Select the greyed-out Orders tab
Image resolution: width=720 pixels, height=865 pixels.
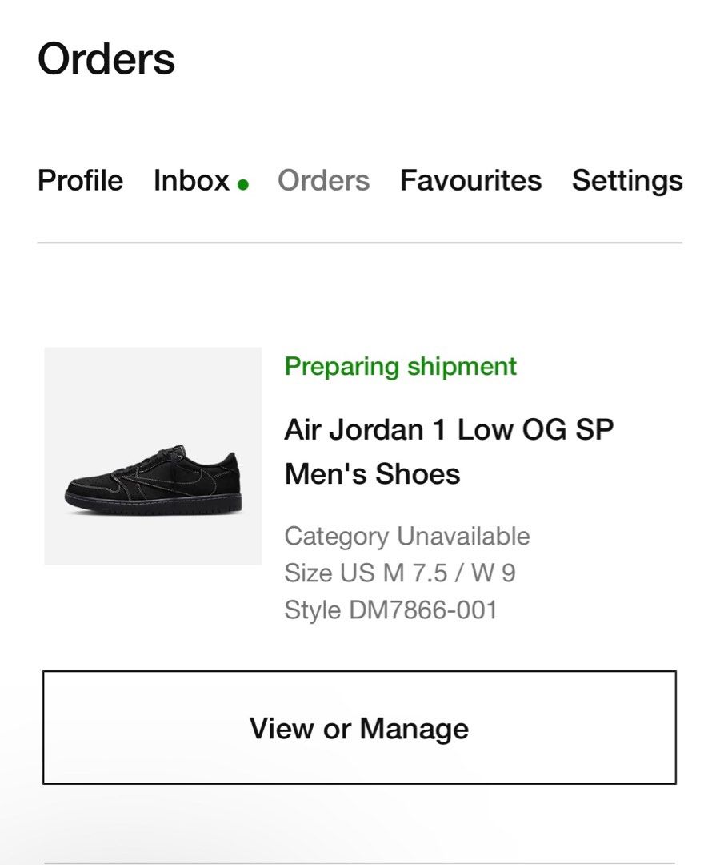click(x=323, y=181)
